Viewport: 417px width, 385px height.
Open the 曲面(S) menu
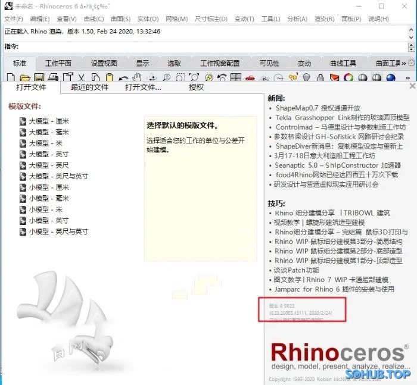[121, 19]
